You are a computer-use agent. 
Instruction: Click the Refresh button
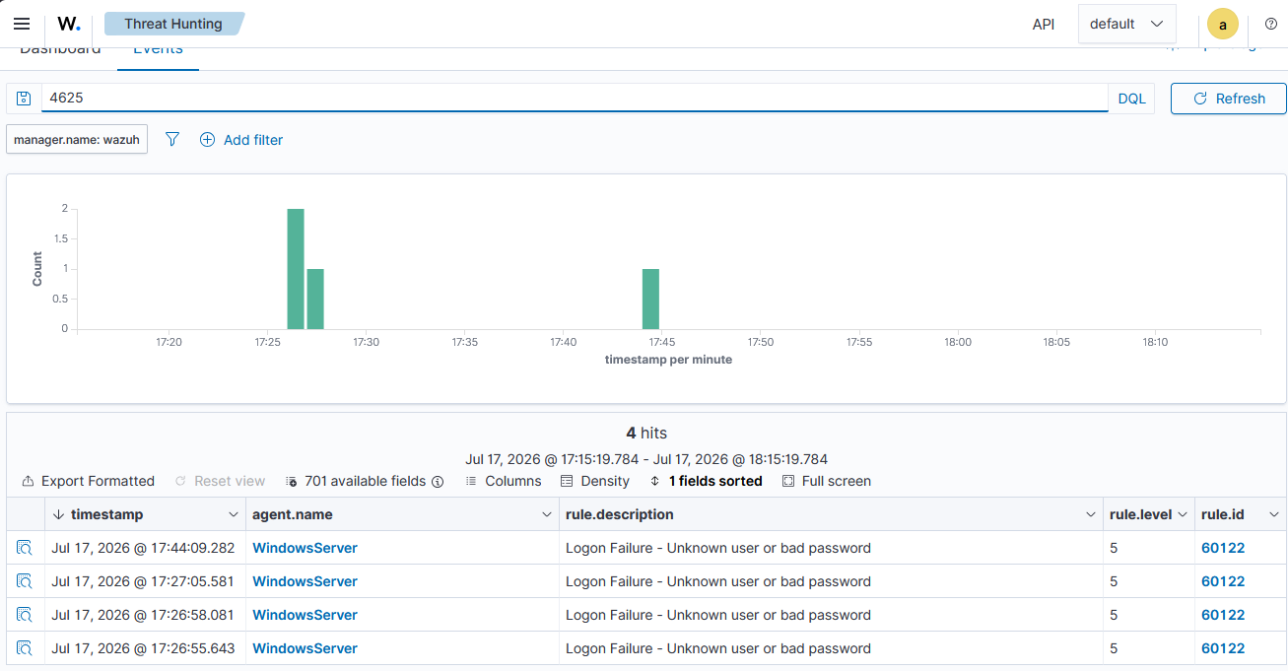[x=1229, y=99]
